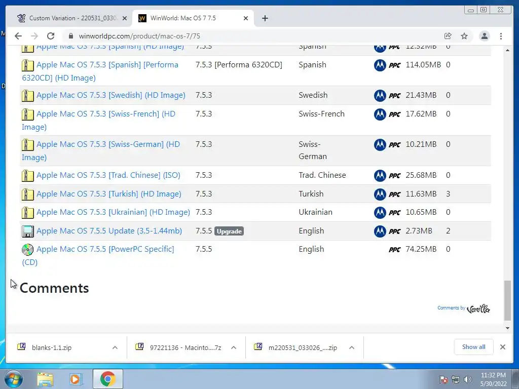Click the PPC logo on PowerPC Specific CD row
The image size is (519, 389).
394,249
